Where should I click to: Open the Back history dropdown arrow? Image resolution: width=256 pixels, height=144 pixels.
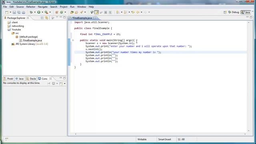pyautogui.click(x=141, y=12)
